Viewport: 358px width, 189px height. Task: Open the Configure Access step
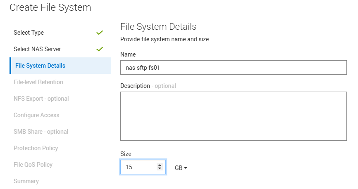point(36,115)
